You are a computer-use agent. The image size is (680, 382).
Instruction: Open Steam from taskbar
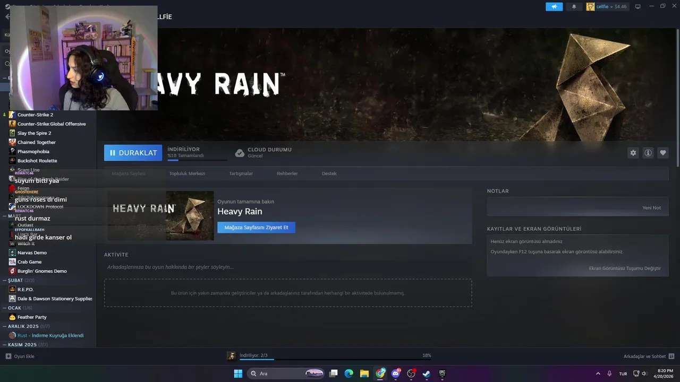click(x=427, y=374)
